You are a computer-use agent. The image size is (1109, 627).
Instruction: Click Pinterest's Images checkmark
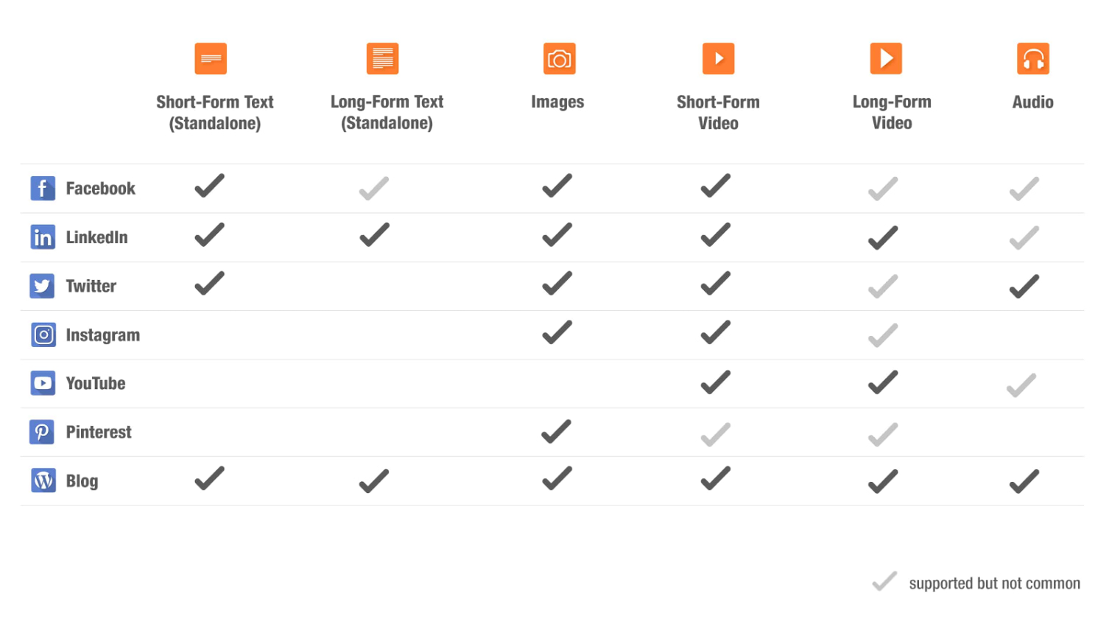(557, 431)
